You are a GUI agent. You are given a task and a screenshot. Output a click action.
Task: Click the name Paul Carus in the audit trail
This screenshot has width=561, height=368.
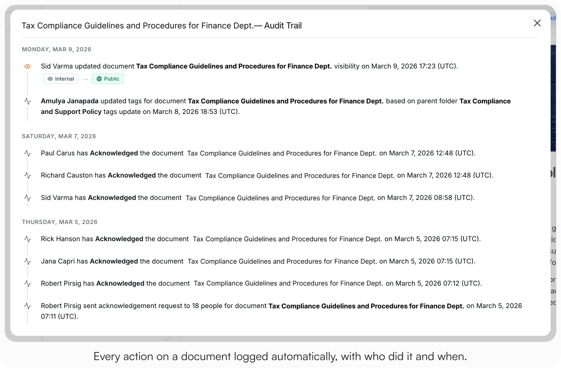58,153
